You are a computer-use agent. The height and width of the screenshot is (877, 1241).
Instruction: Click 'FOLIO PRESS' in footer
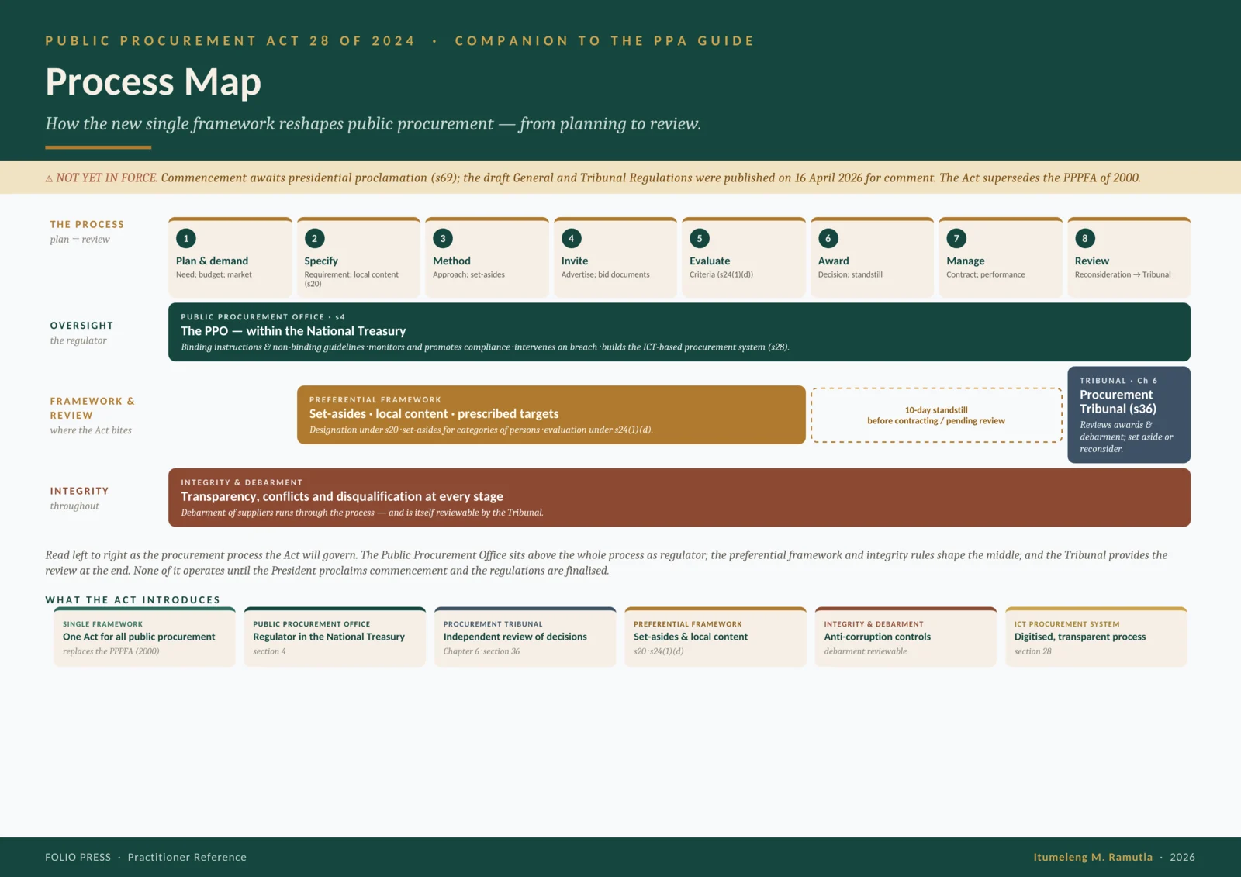tap(78, 858)
